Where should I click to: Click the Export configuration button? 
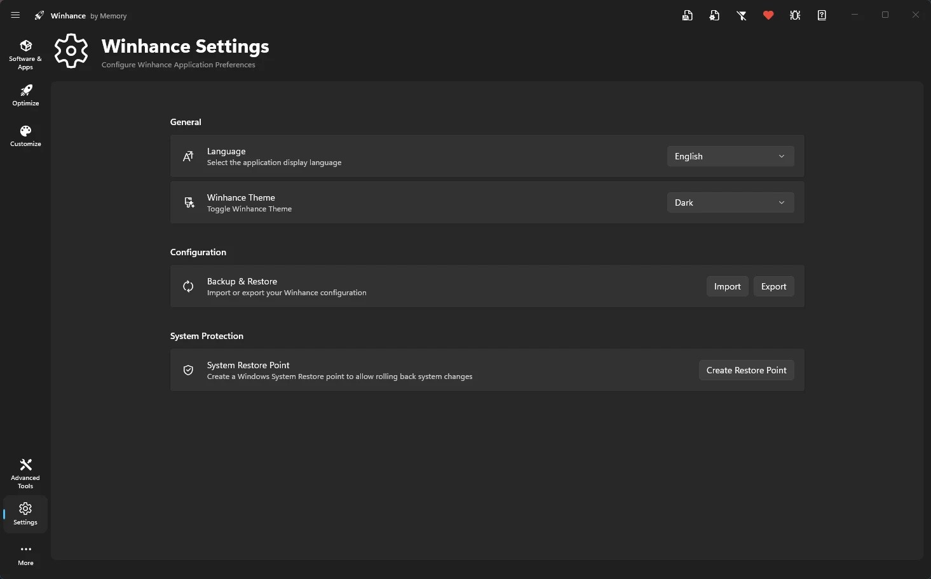(774, 286)
